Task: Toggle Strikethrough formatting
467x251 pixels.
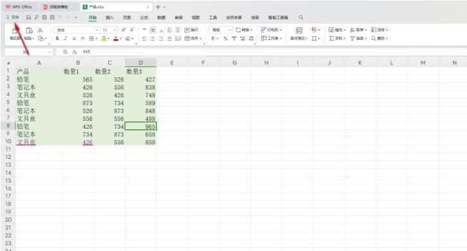Action: tap(82, 39)
